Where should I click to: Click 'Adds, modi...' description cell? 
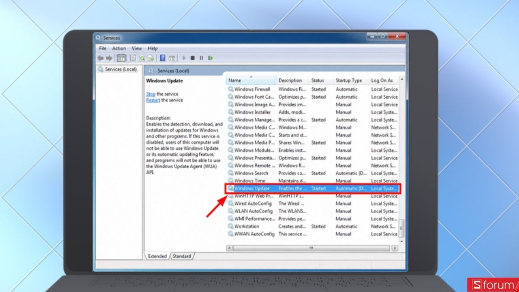pos(292,112)
